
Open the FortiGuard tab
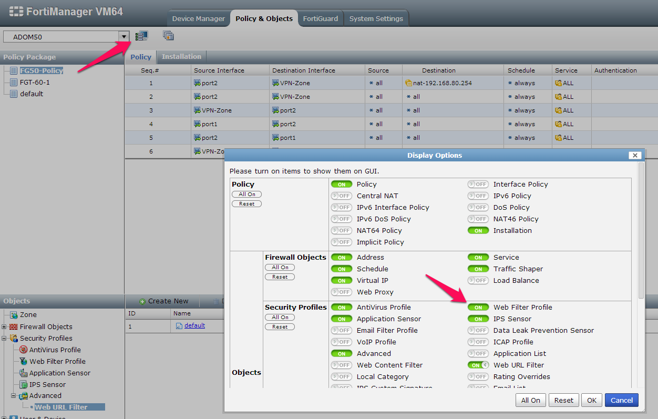pos(321,18)
